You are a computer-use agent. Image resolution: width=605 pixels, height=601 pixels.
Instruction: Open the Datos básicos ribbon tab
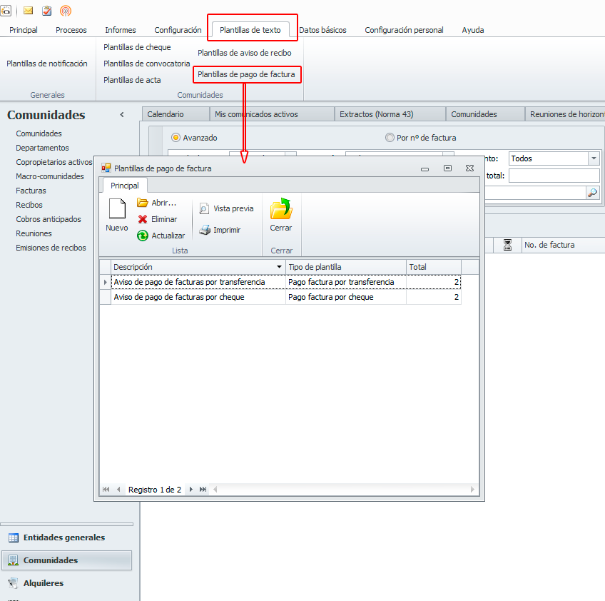[322, 30]
